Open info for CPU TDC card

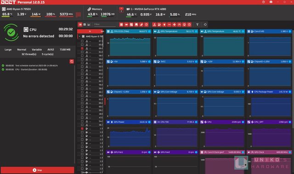[x=196, y=122]
